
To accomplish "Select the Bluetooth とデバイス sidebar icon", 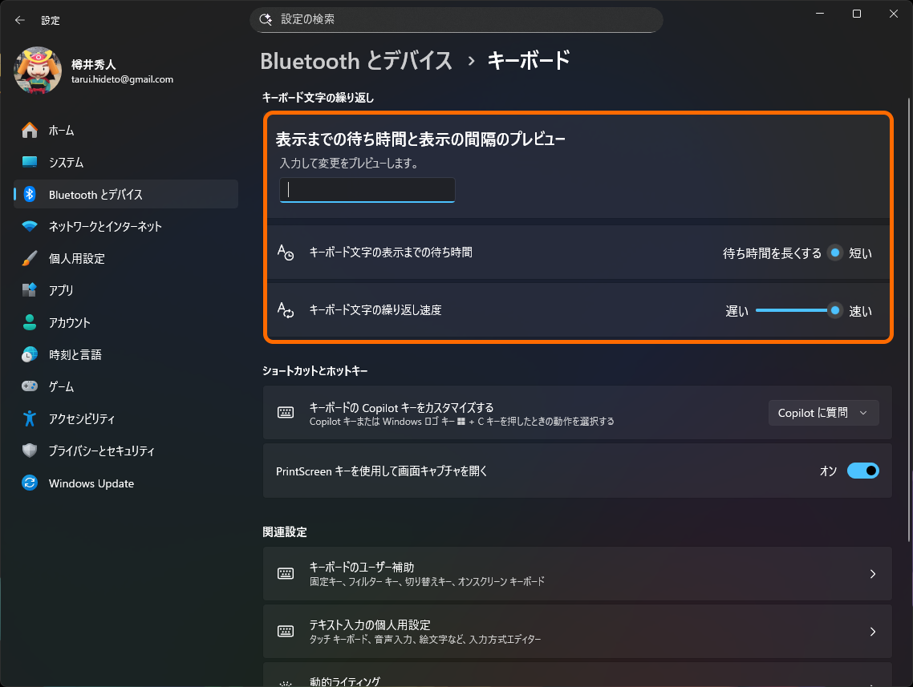I will point(31,194).
